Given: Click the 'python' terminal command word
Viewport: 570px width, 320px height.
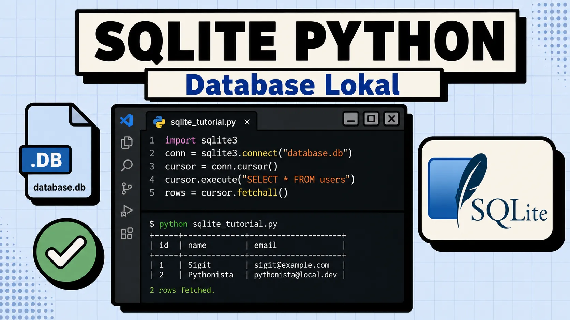Looking at the screenshot, I should (173, 224).
